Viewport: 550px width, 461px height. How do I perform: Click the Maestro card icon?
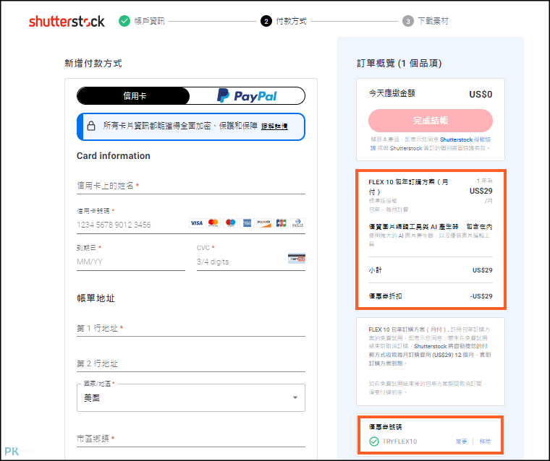pos(230,223)
